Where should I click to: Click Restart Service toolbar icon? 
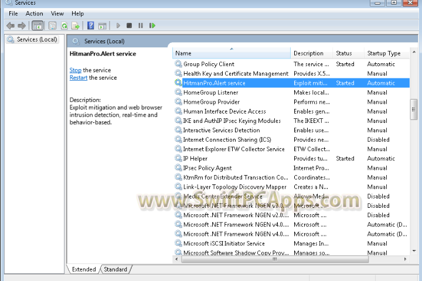(152, 26)
